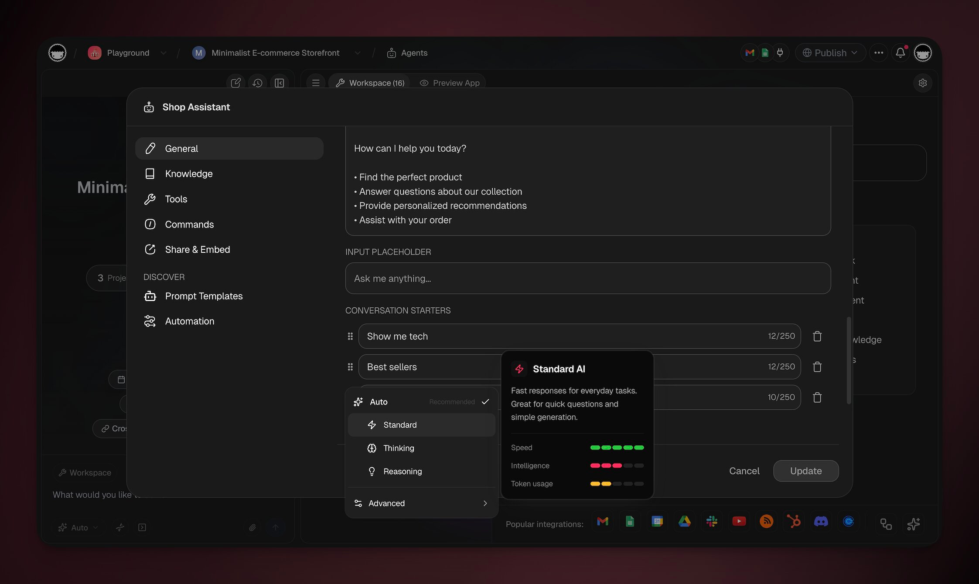Click the HubSpot integration icon
The image size is (979, 584).
tap(793, 521)
